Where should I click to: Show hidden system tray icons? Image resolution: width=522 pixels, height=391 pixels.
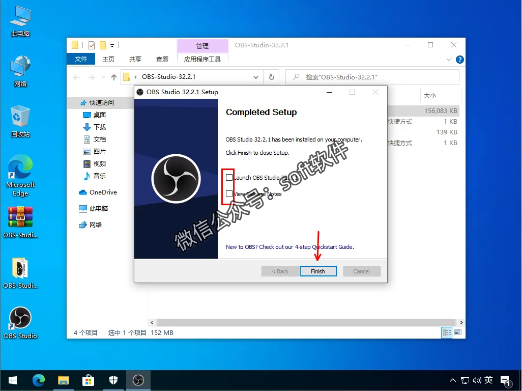[x=452, y=380]
